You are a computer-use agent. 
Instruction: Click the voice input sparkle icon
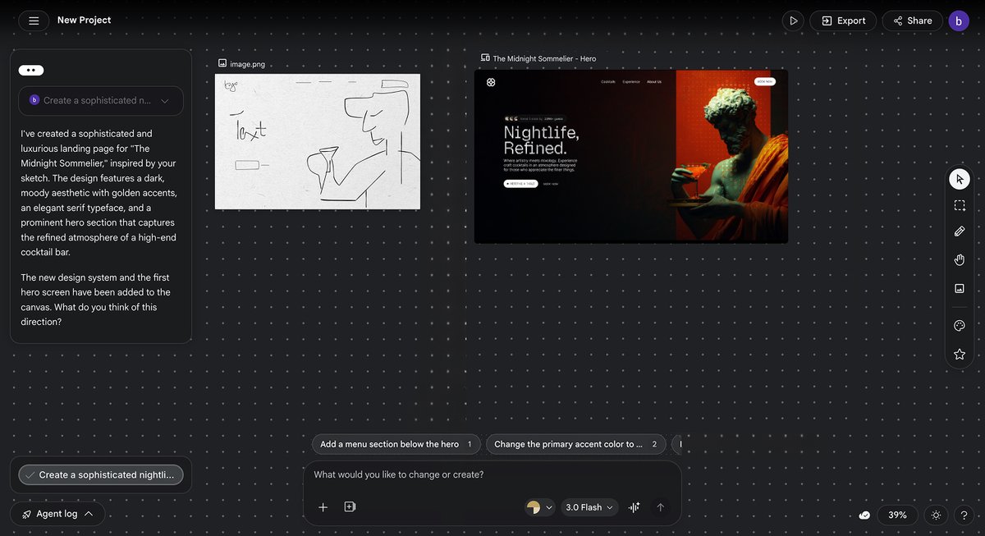click(x=635, y=507)
